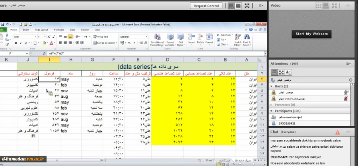Click the Save icon in Excel quick access toolbar
This screenshot has width=358, height=166.
coord(2,24)
